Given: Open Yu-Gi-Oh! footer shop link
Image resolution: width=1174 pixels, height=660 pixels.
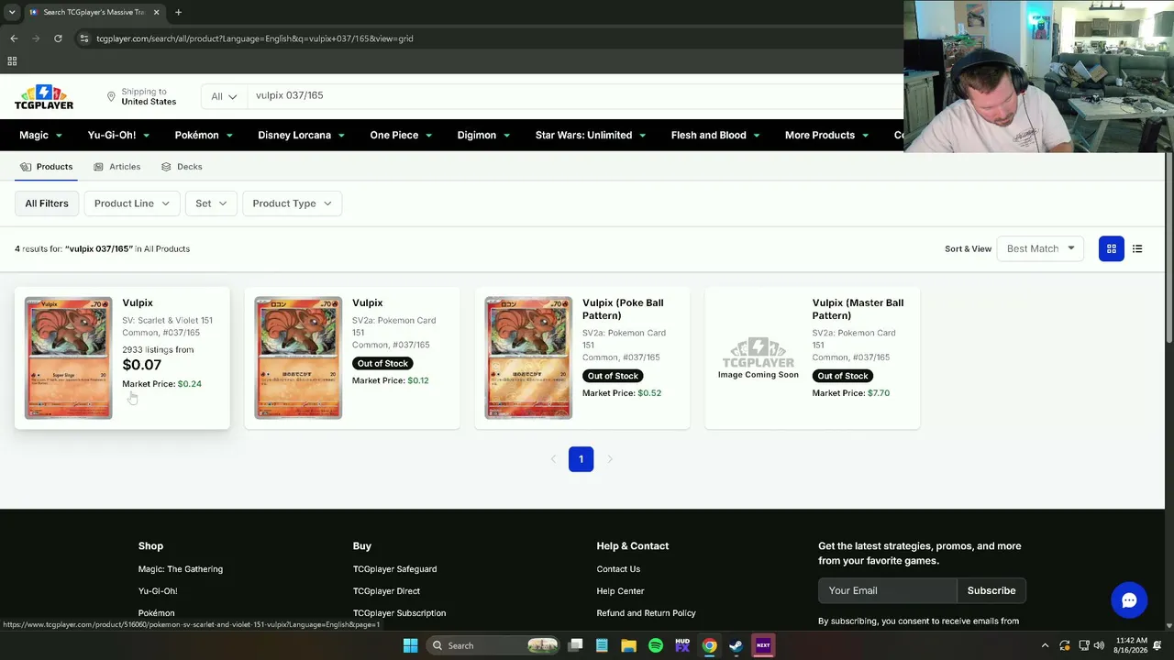Looking at the screenshot, I should point(158,591).
